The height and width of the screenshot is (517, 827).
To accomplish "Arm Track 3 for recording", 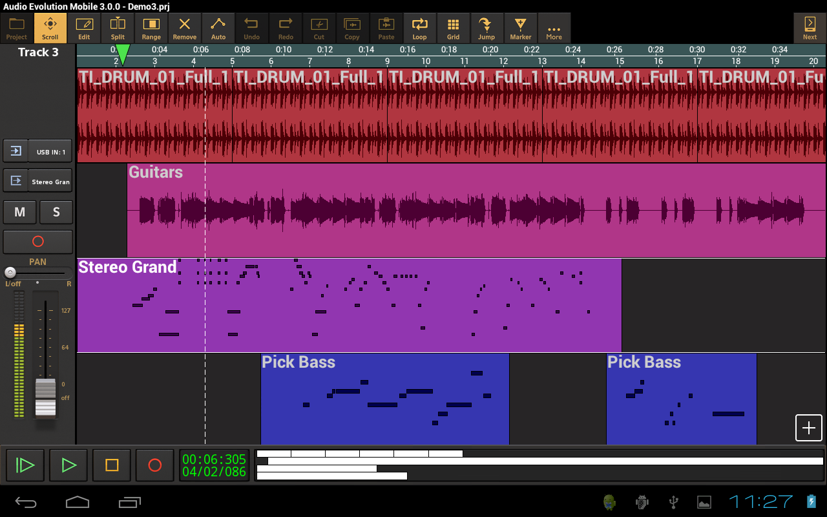I will tap(37, 242).
